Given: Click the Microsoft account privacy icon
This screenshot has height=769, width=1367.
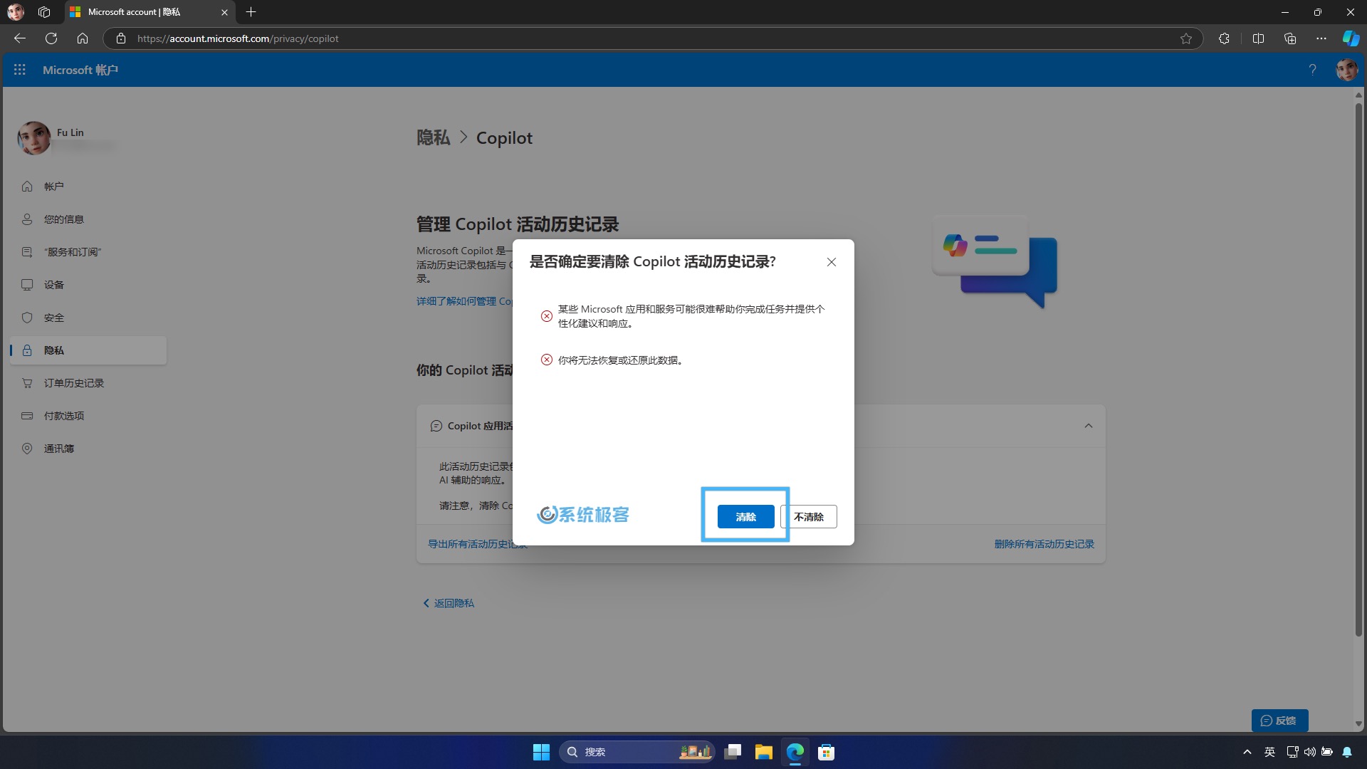Looking at the screenshot, I should (26, 350).
